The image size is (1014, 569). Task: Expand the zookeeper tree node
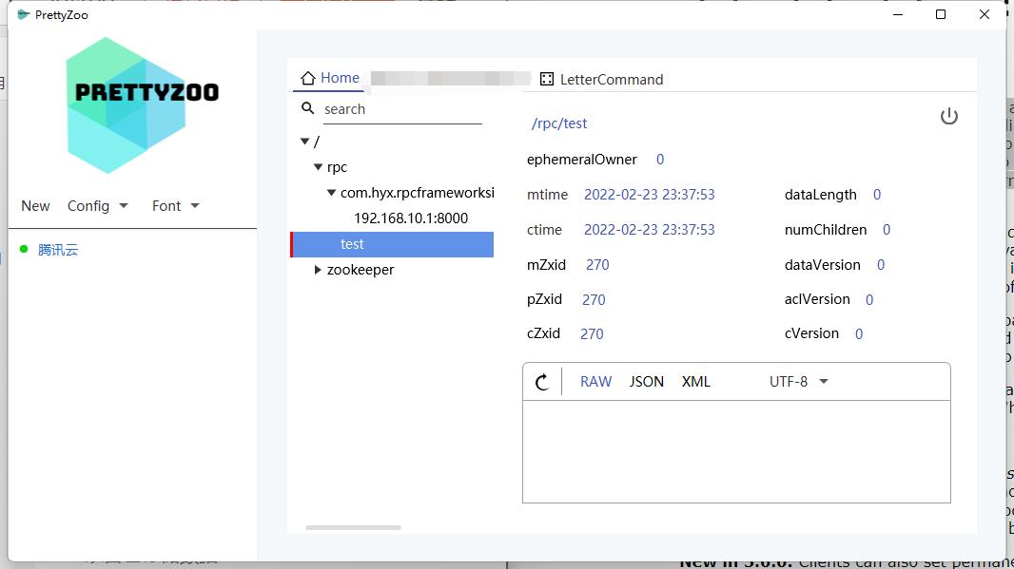(318, 270)
